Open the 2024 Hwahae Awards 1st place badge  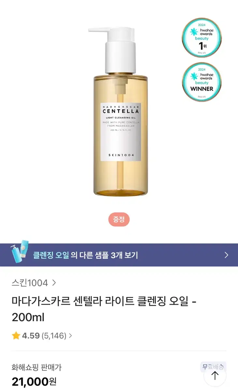pos(202,37)
